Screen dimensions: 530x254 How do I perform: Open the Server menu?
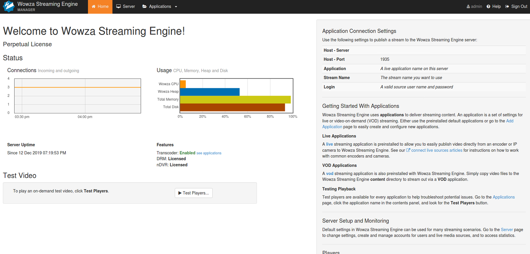coord(126,6)
